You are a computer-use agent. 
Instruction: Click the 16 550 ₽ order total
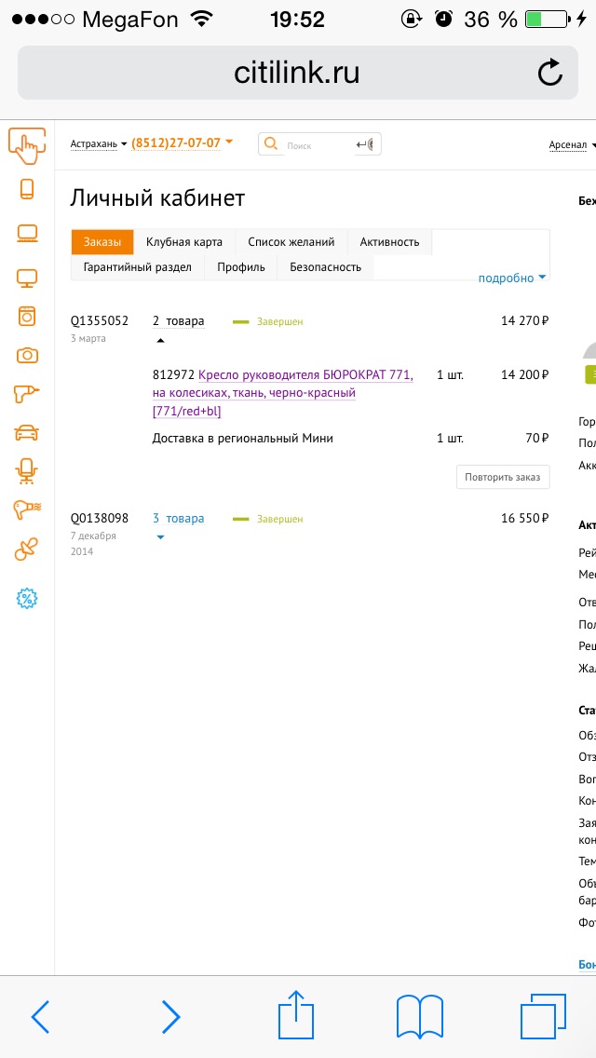coord(524,518)
